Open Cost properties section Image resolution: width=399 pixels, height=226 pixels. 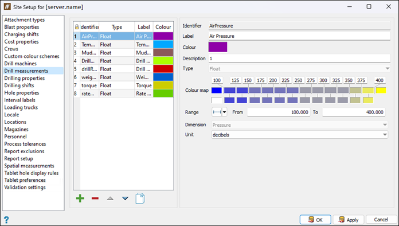point(21,42)
